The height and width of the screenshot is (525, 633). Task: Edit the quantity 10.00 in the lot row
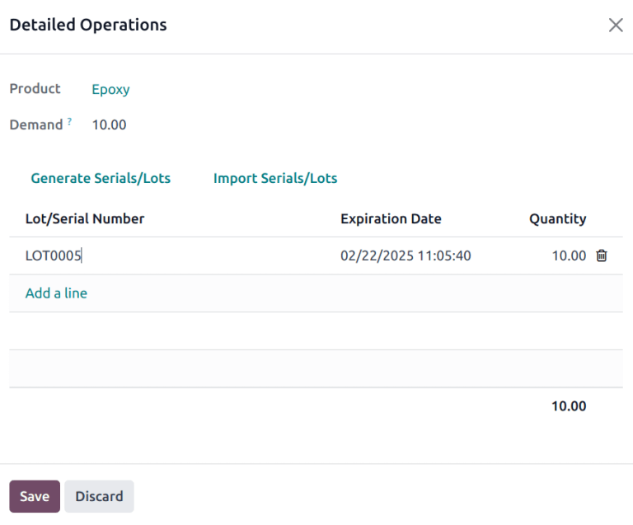568,255
